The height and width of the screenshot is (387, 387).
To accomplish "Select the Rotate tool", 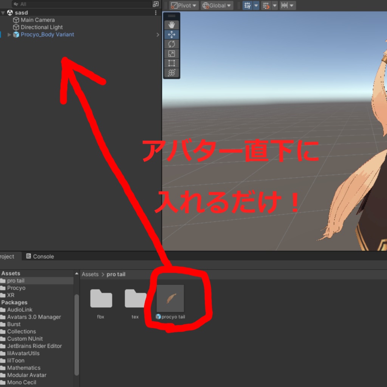I will coord(172,44).
